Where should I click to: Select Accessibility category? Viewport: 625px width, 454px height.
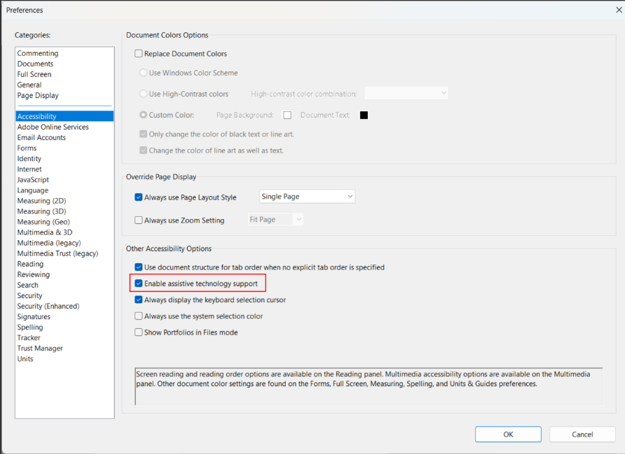64,116
